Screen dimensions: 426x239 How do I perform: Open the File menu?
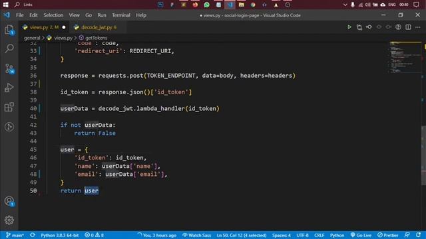tap(20, 15)
